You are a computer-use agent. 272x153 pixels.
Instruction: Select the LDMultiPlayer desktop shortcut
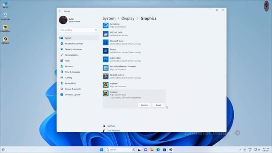pos(6,28)
